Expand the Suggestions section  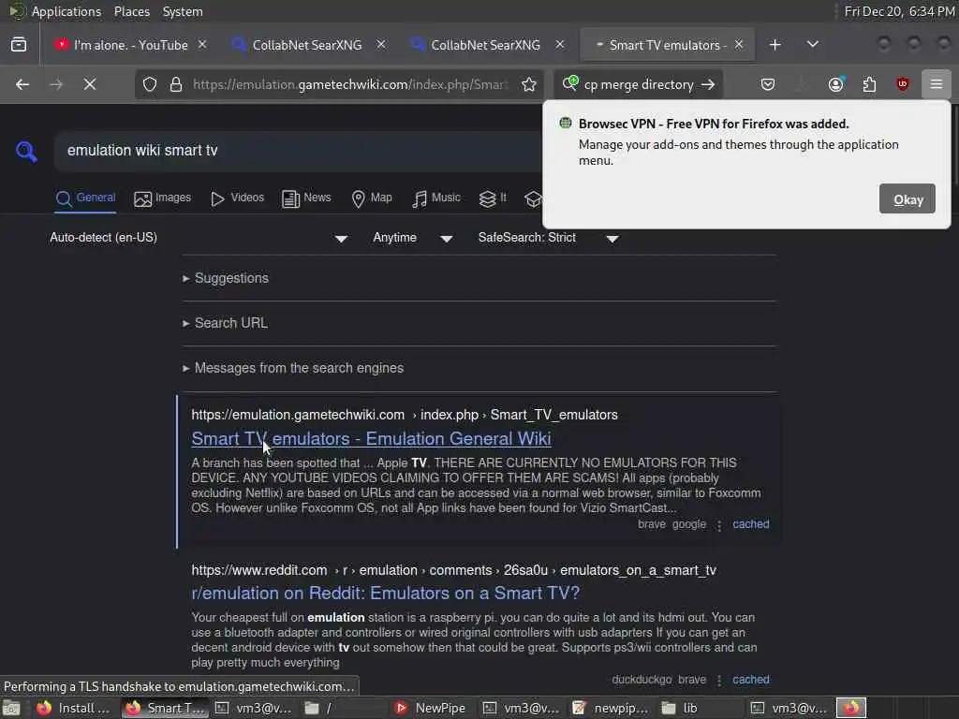(226, 278)
